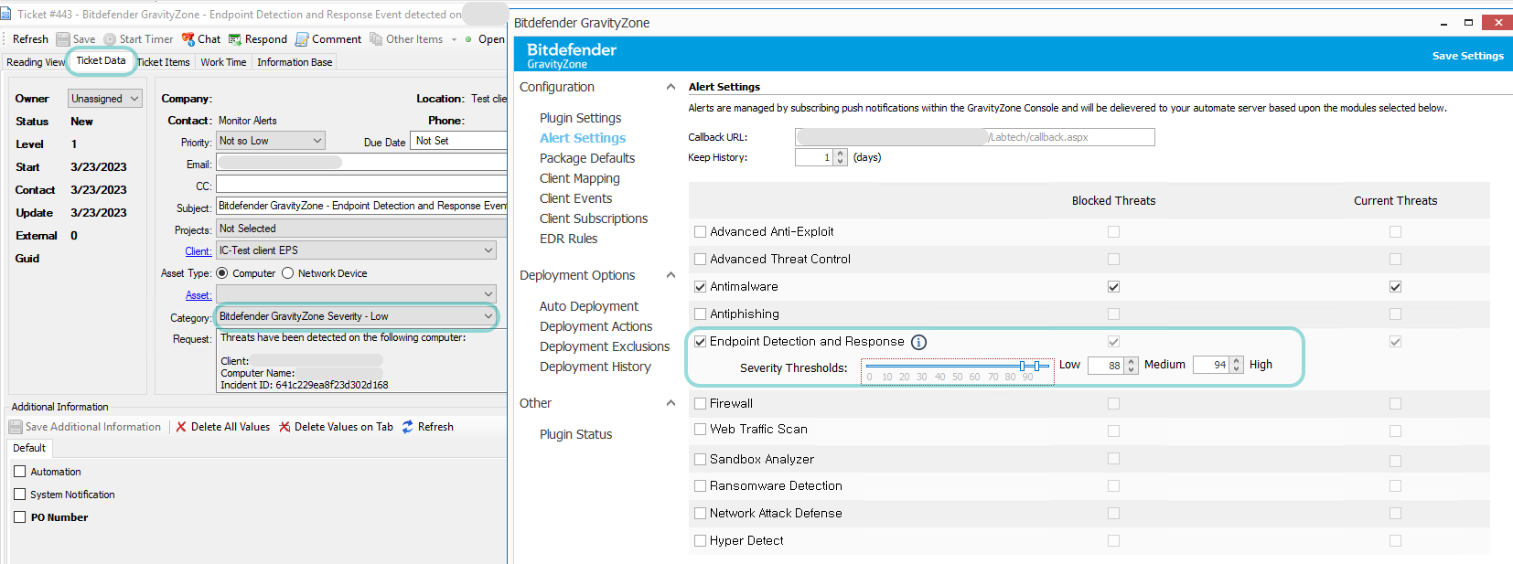Open EDR Rules in the sidebar

pyautogui.click(x=568, y=239)
